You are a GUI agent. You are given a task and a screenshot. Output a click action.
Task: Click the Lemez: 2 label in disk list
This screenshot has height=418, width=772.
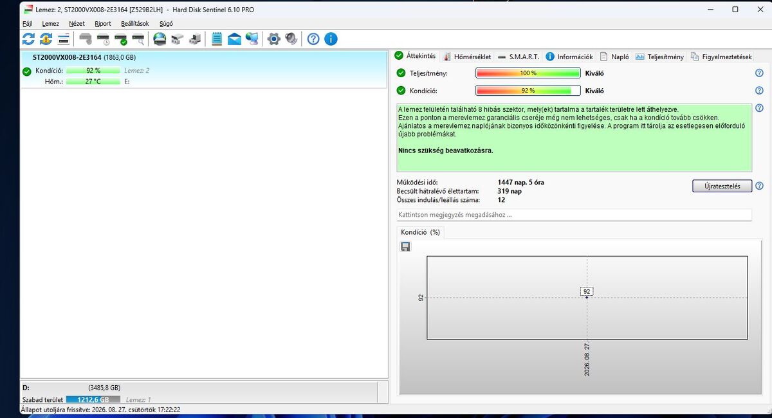pos(136,71)
